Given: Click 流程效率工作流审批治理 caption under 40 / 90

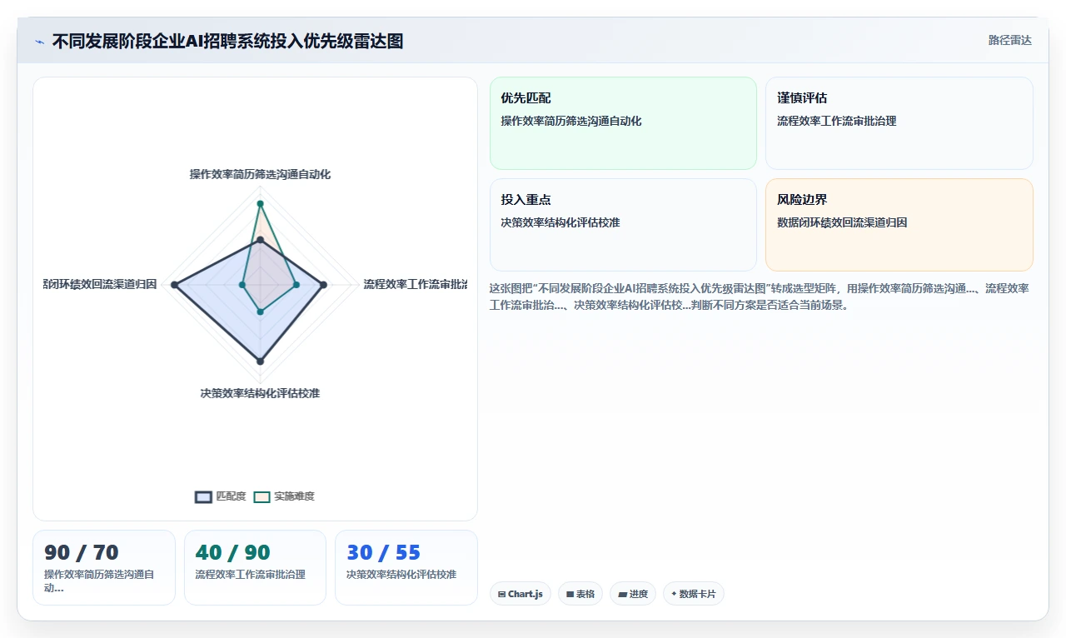Looking at the screenshot, I should (251, 575).
